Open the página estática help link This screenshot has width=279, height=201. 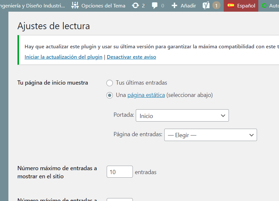[x=146, y=95]
